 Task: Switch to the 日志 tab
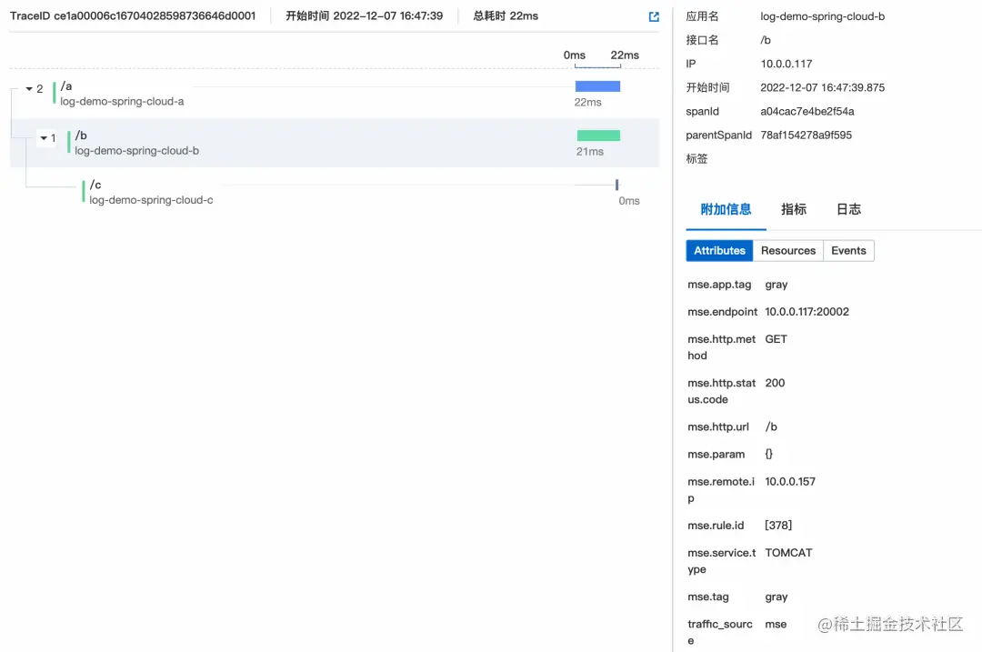click(848, 209)
